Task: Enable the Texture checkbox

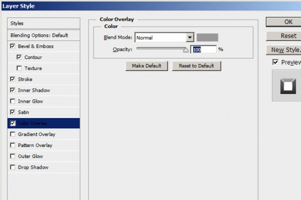Action: coord(19,68)
